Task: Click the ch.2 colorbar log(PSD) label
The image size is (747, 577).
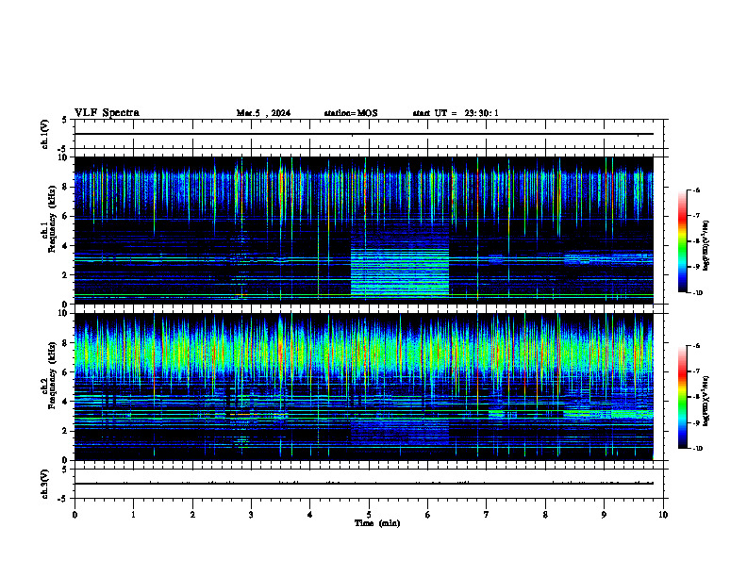Action: (705, 401)
